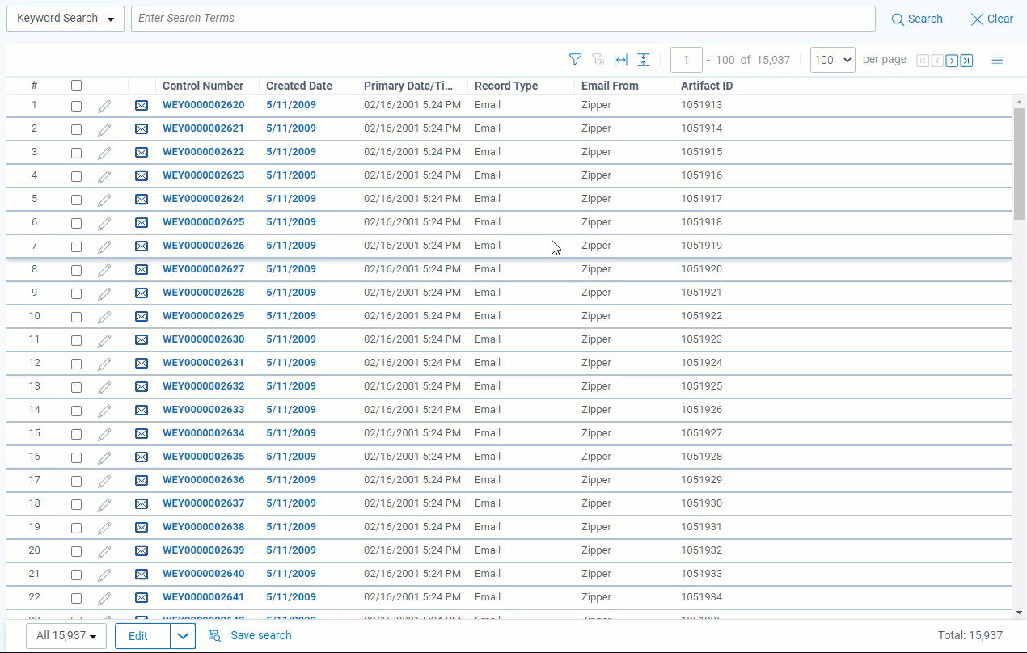Image resolution: width=1027 pixels, height=653 pixels.
Task: Click the Save search link
Action: [x=260, y=636]
